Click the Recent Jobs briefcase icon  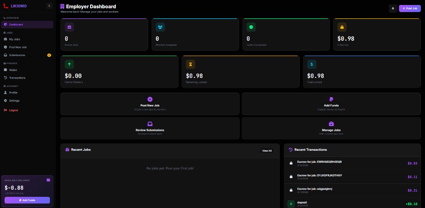click(x=68, y=149)
